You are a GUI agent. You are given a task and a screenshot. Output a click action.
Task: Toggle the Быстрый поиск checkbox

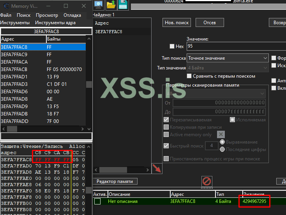166,146
